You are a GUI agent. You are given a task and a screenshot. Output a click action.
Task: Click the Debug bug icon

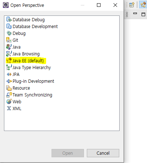[9, 33]
